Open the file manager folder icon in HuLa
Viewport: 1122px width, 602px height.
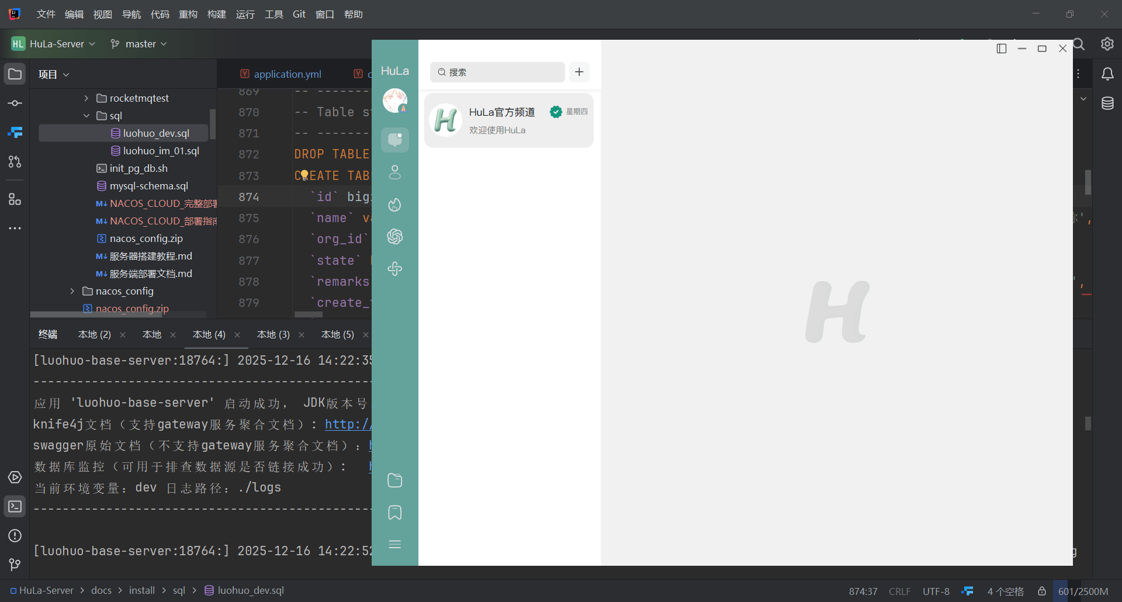coord(395,480)
